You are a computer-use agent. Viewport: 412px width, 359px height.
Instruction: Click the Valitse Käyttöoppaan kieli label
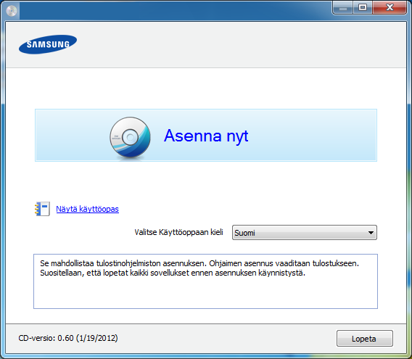tap(178, 232)
